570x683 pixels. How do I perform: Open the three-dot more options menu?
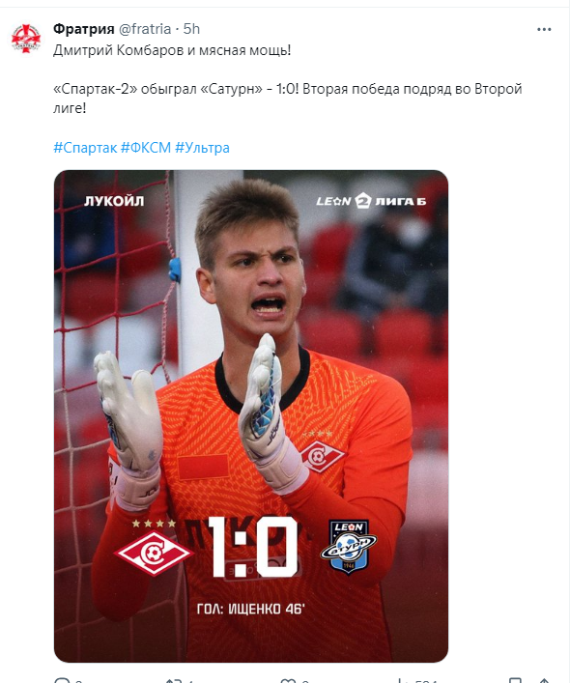pos(544,29)
